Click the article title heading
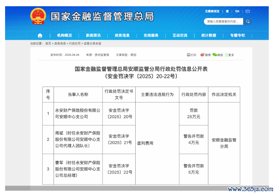 click(141, 69)
